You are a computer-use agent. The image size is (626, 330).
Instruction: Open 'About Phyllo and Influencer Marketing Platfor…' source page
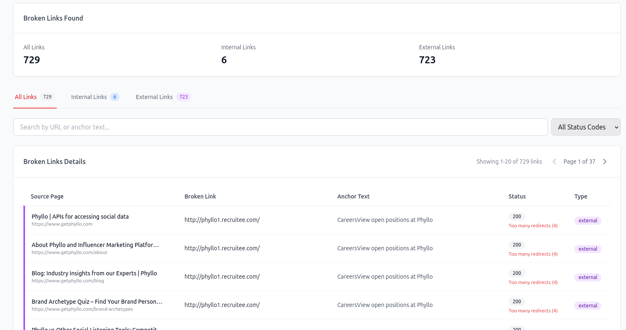95,245
